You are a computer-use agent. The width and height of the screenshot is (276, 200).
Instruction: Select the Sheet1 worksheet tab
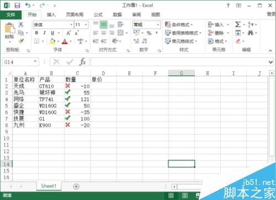pos(49,186)
